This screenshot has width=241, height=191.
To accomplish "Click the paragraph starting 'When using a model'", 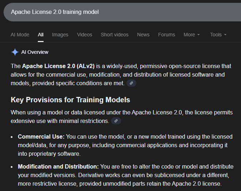I will coord(121,117).
